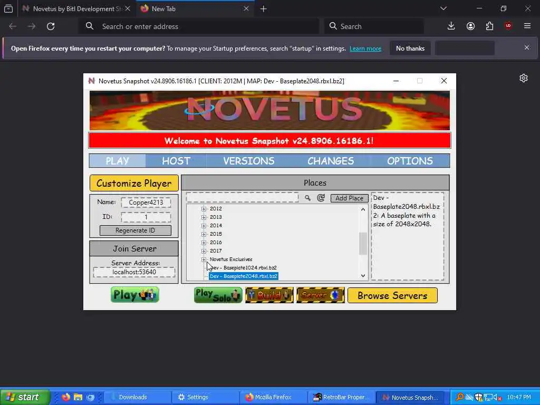Select Dev - Baseplate1024.rbxl.bz2 map
The height and width of the screenshot is (405, 540).
[243, 267]
